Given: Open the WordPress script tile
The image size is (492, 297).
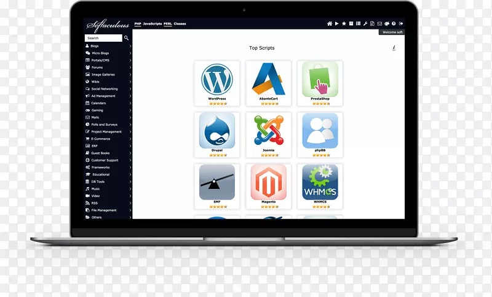Looking at the screenshot, I should pyautogui.click(x=217, y=83).
